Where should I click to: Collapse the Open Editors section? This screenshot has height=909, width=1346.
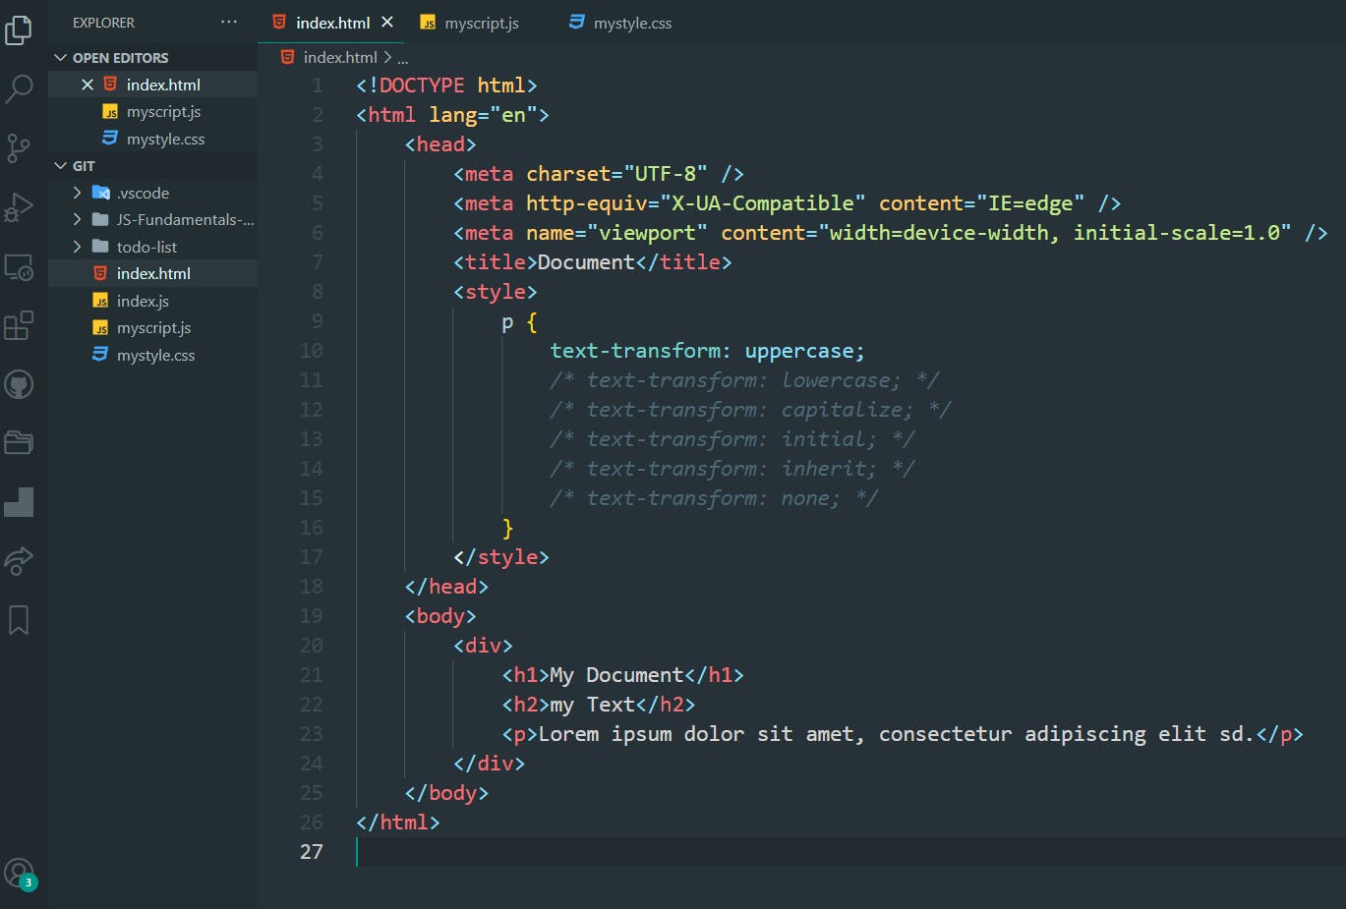(152, 58)
